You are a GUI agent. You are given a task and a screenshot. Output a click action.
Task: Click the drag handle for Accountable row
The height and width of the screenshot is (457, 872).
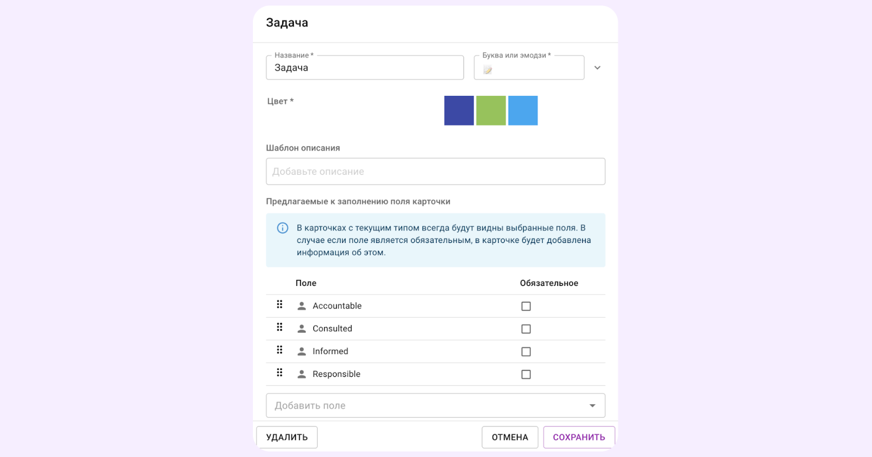coord(280,304)
